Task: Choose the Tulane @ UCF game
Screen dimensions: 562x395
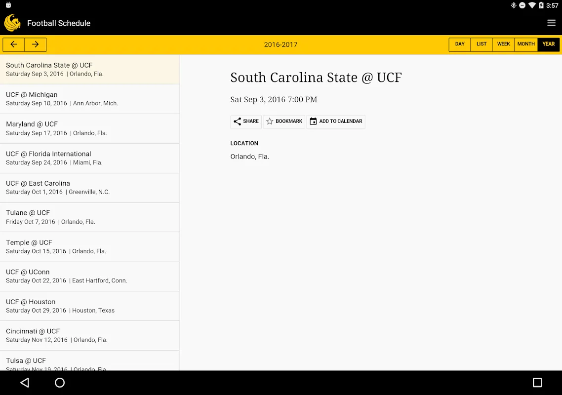Action: point(89,217)
